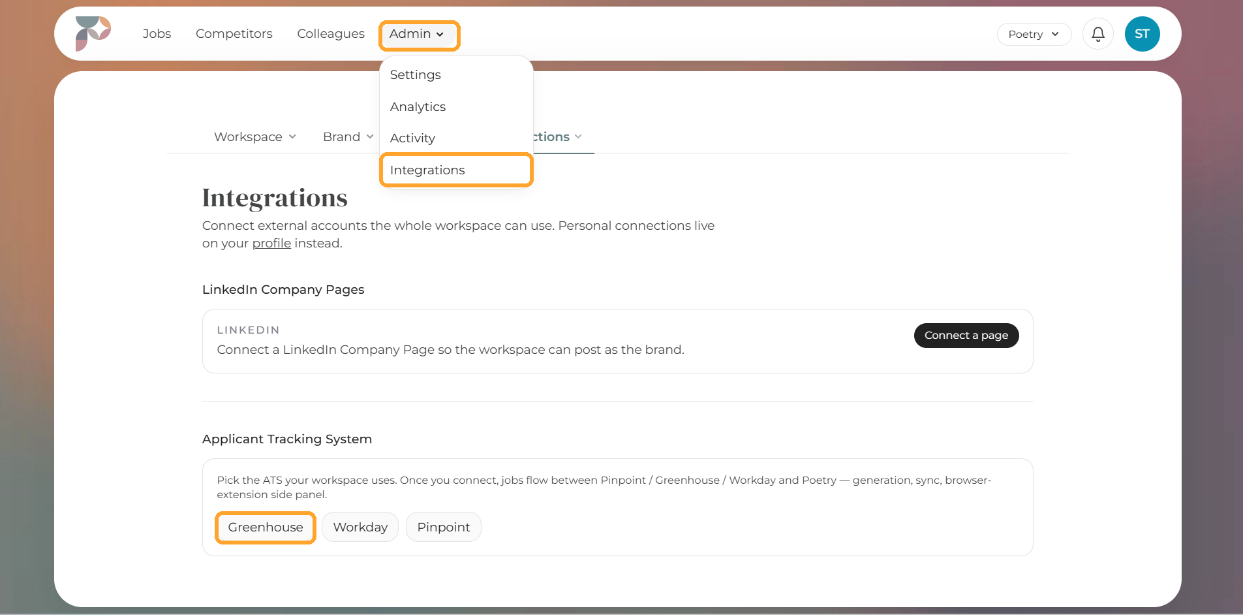1243x615 pixels.
Task: Open the notifications bell
Action: pos(1098,34)
